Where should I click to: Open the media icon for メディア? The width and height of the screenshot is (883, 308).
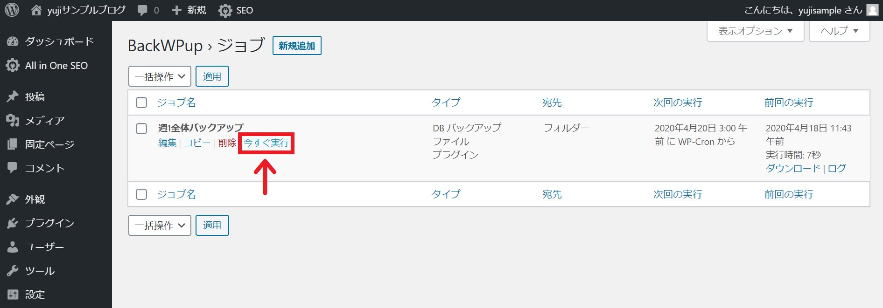(x=13, y=121)
